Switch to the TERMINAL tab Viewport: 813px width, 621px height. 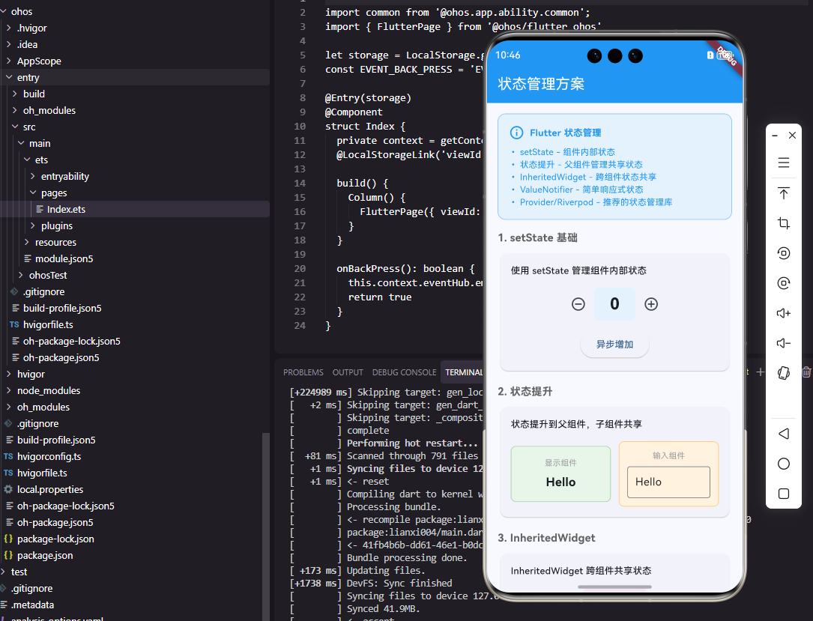click(x=464, y=372)
